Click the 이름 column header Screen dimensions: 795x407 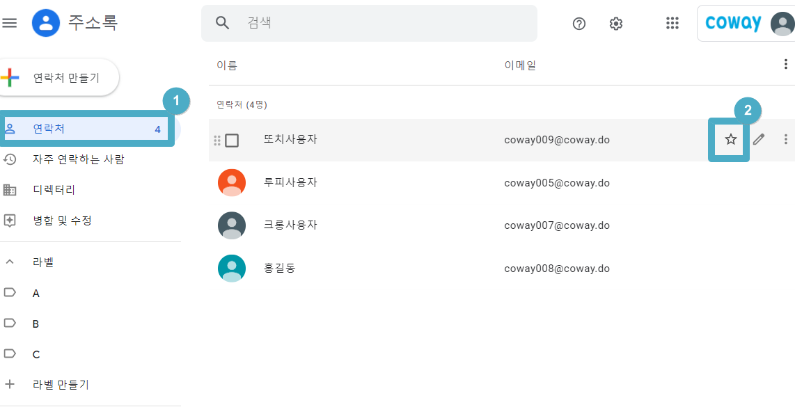(x=227, y=65)
